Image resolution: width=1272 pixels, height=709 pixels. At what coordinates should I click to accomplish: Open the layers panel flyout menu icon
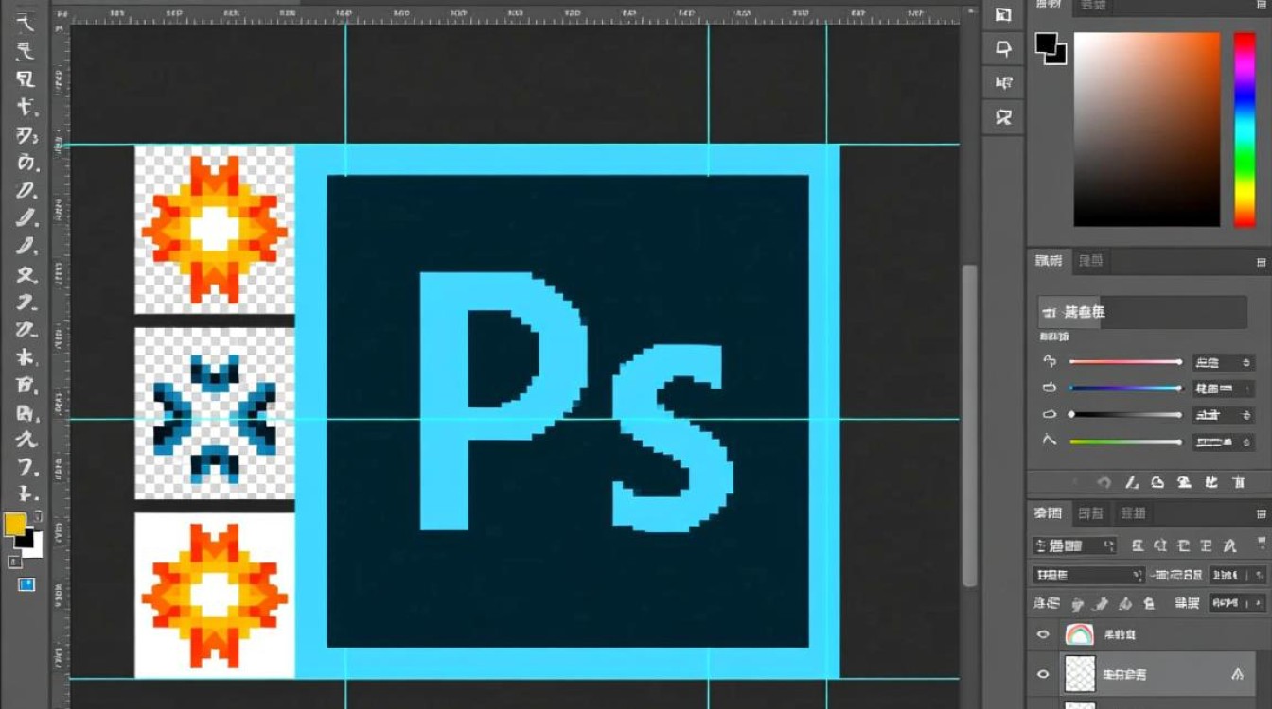pyautogui.click(x=1261, y=514)
